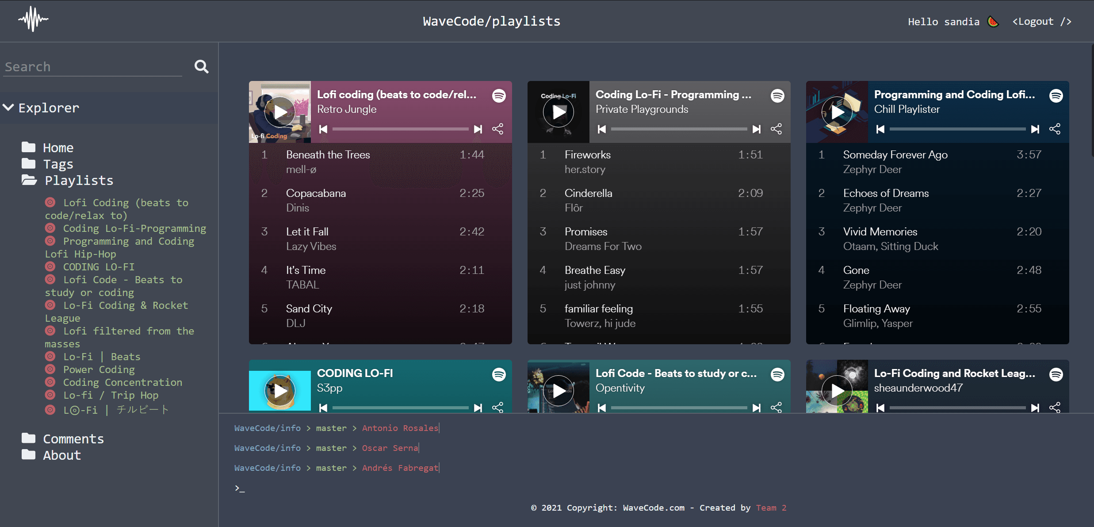Play the Coding Lo-Fi Private Playgrounds playlist
Image resolution: width=1094 pixels, height=527 pixels.
[x=558, y=112]
